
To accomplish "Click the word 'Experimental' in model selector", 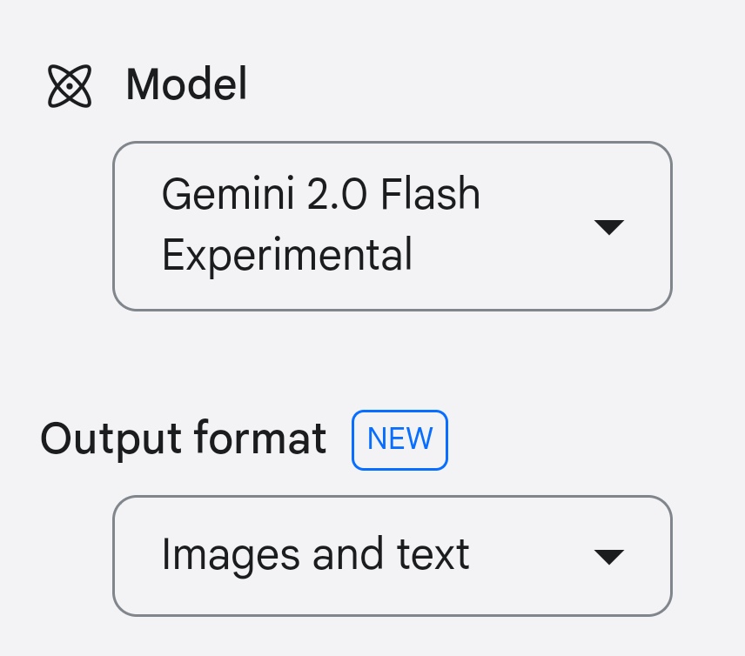I will [287, 255].
